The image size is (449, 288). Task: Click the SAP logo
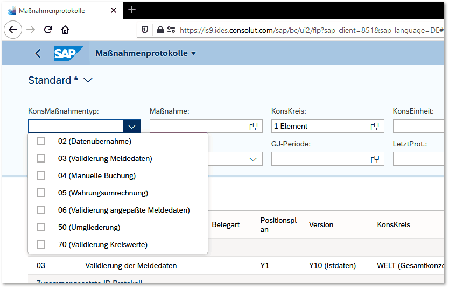pyautogui.click(x=68, y=53)
